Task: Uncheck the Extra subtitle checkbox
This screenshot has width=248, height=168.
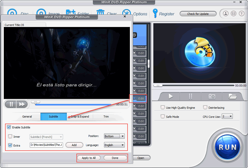Action: point(10,145)
